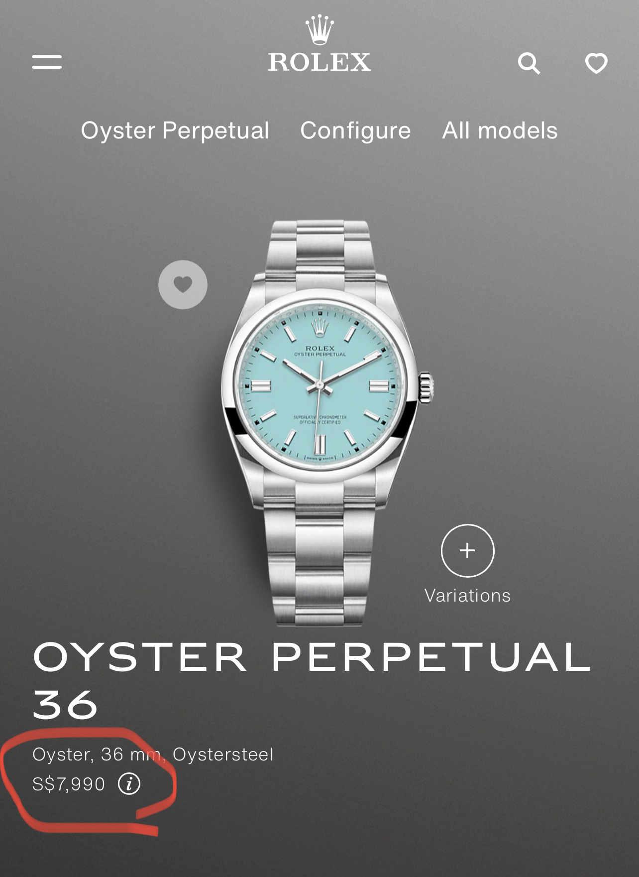The image size is (639, 877).
Task: Open favorites via the header heart outline
Action: 596,63
